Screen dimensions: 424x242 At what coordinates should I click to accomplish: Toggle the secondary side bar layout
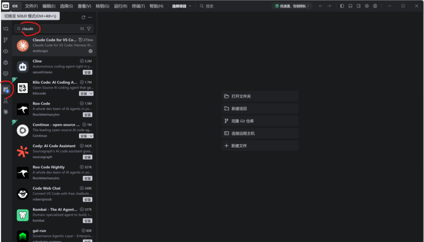(x=358, y=6)
